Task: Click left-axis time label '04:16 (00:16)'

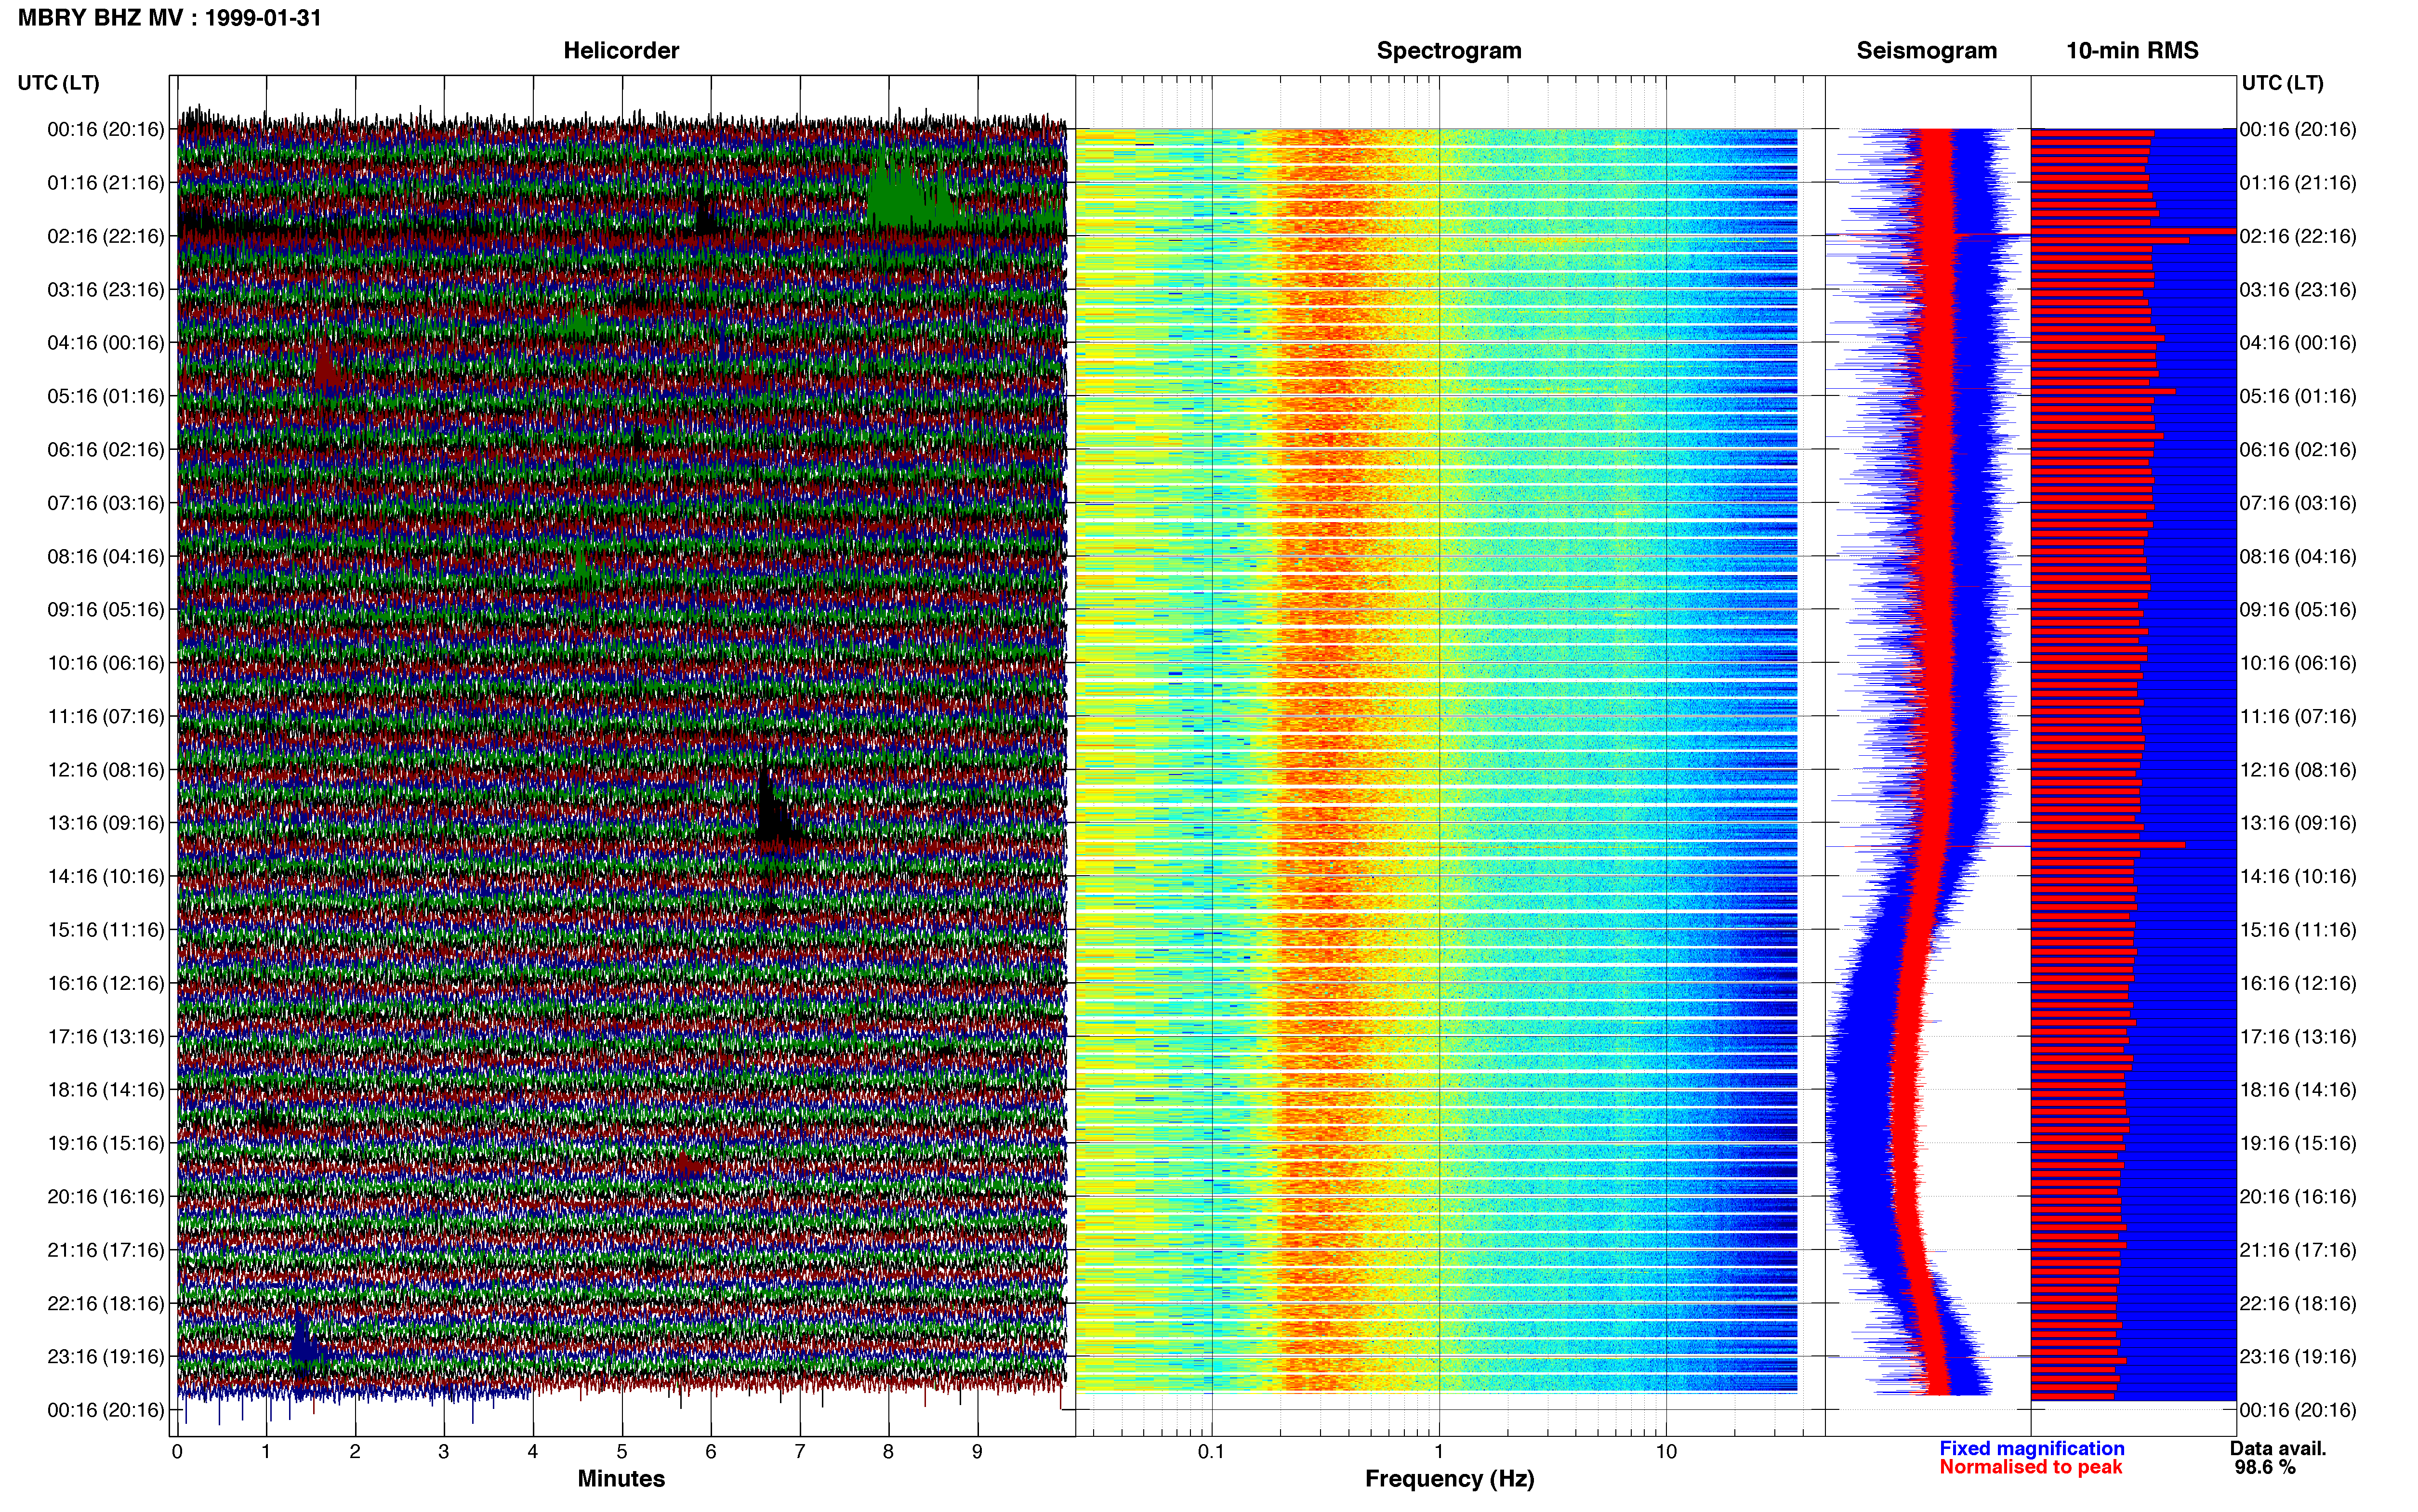Action: pyautogui.click(x=106, y=343)
